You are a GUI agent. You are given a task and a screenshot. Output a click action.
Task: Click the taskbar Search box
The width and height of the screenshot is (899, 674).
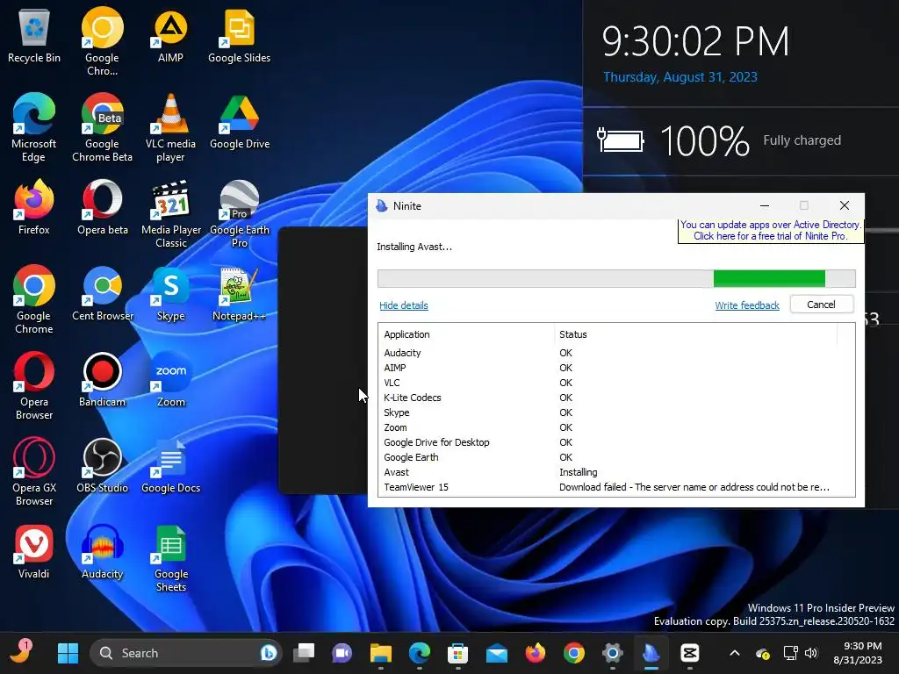186,653
